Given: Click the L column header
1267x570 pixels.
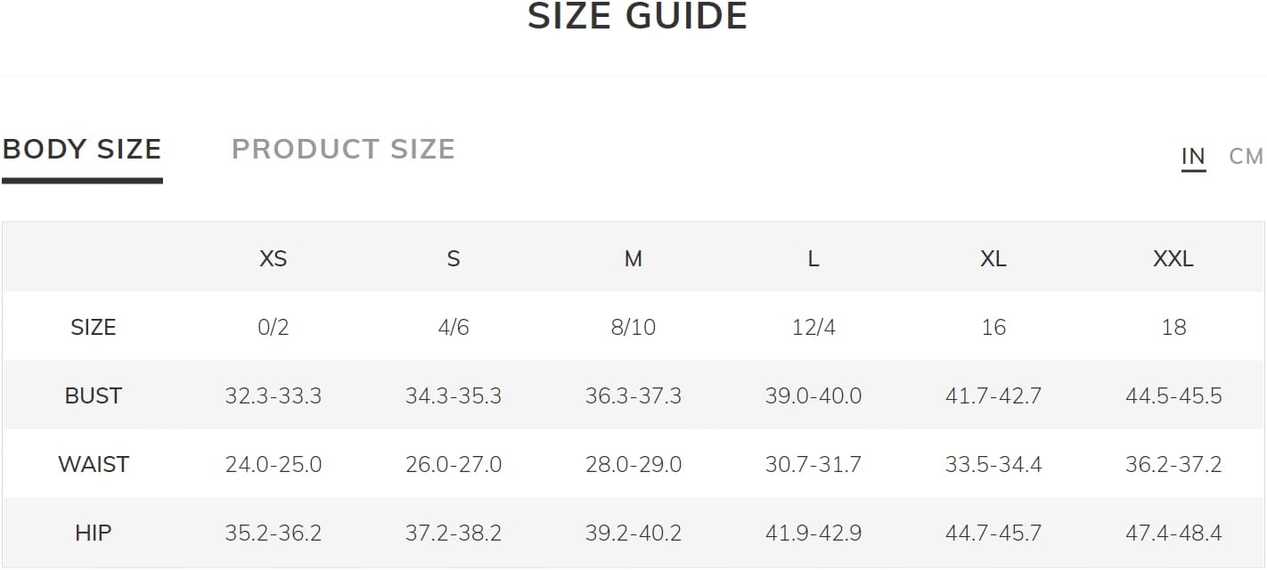Looking at the screenshot, I should [x=813, y=259].
